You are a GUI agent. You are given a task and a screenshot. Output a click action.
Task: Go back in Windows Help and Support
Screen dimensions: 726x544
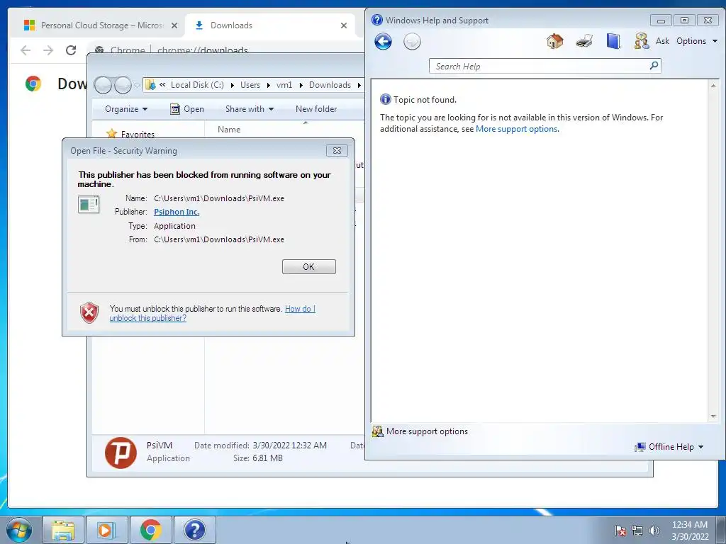pyautogui.click(x=383, y=42)
